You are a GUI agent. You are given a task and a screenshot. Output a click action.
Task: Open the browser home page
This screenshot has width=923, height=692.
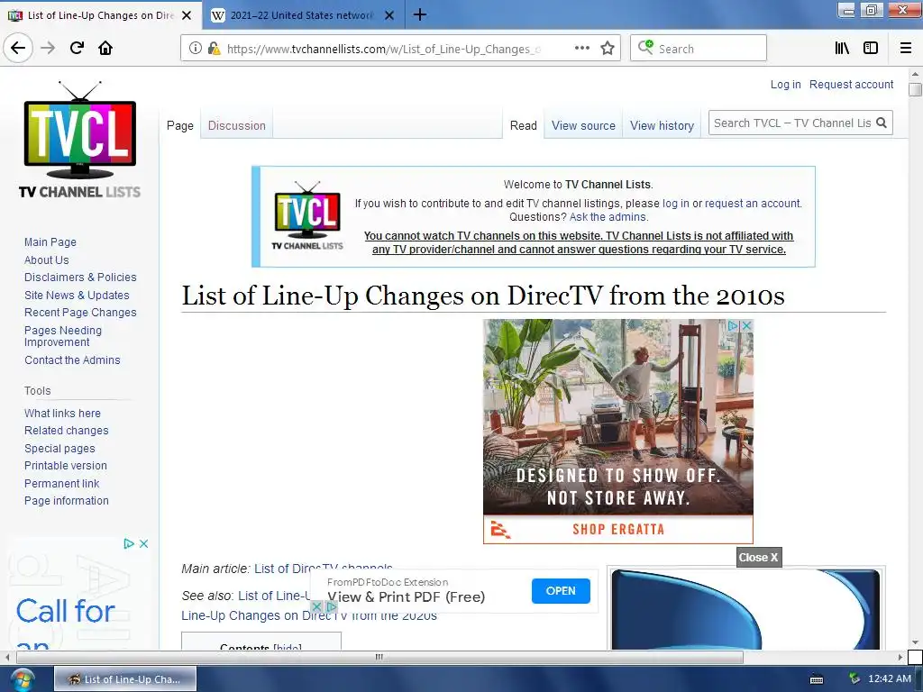(105, 48)
